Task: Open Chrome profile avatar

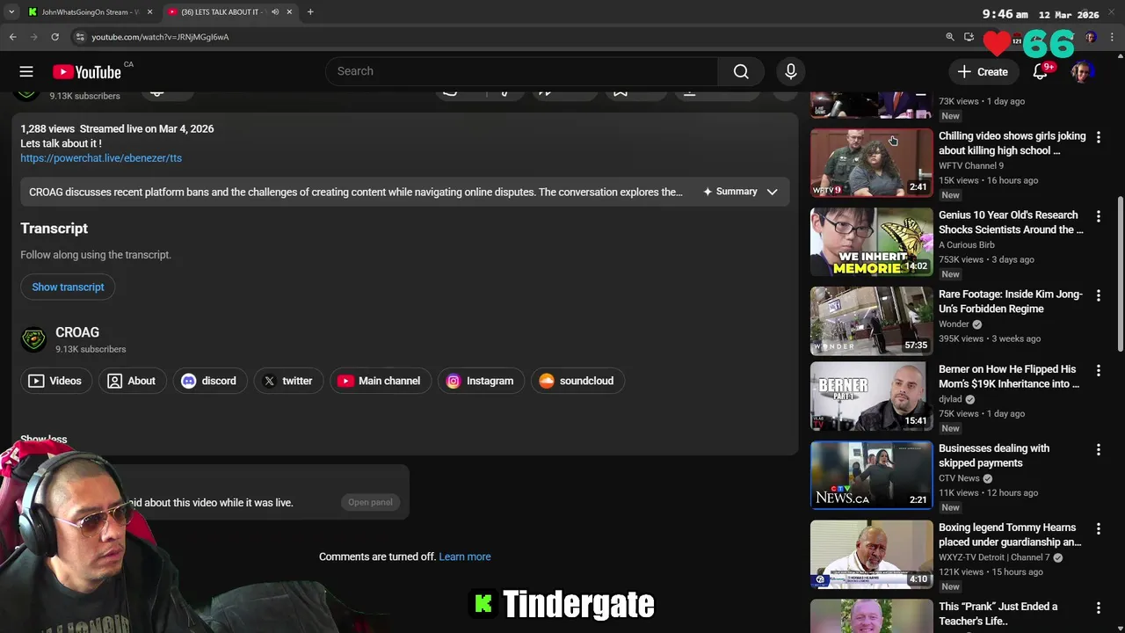Action: [1091, 37]
